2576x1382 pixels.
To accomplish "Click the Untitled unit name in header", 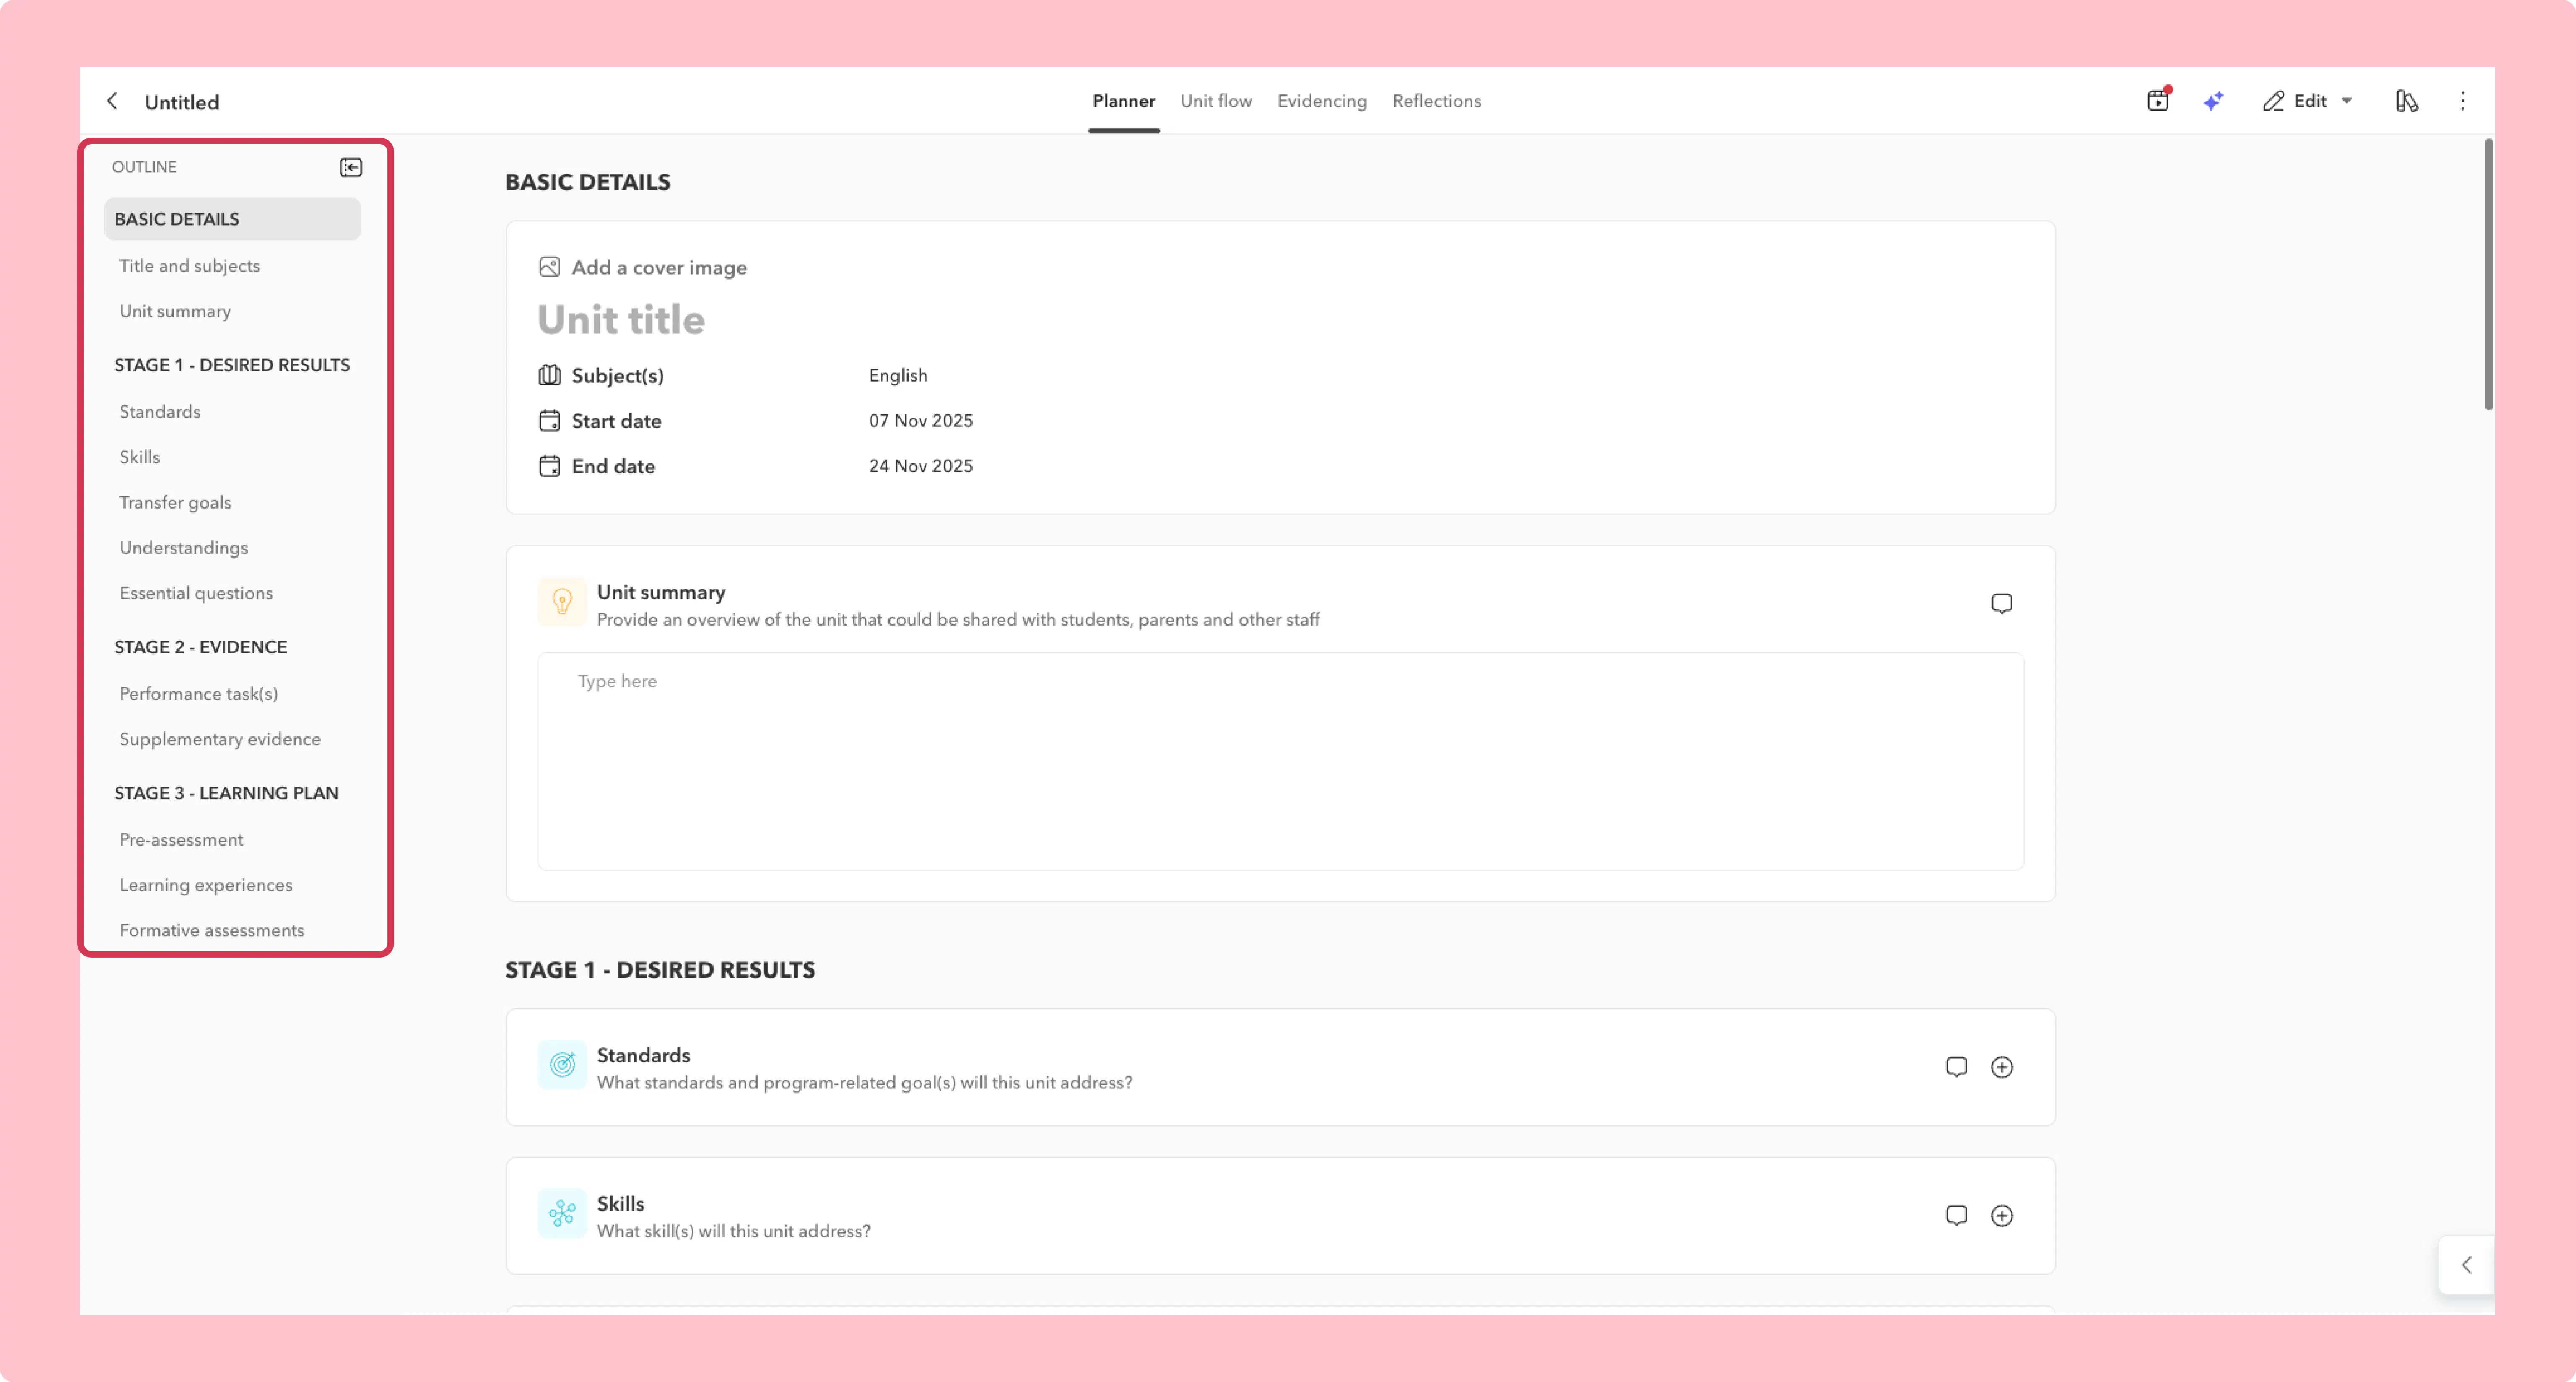I will tap(182, 102).
